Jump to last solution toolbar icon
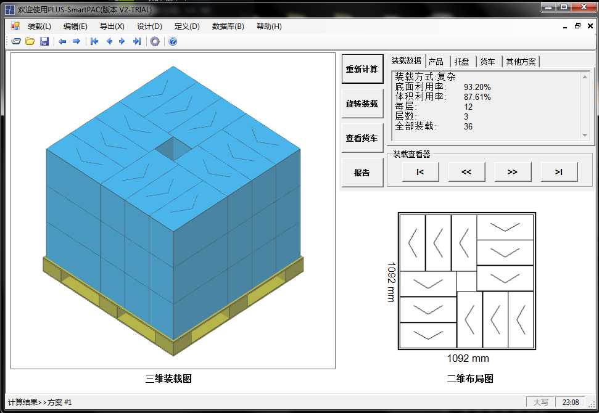This screenshot has width=599, height=413. [x=137, y=41]
